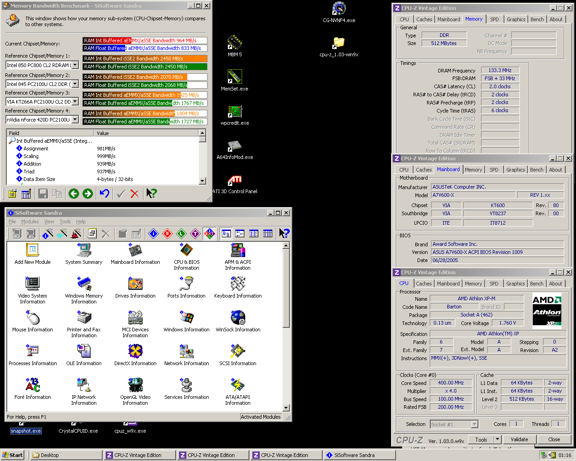
Task: Open the Drives Information module
Action: (135, 288)
